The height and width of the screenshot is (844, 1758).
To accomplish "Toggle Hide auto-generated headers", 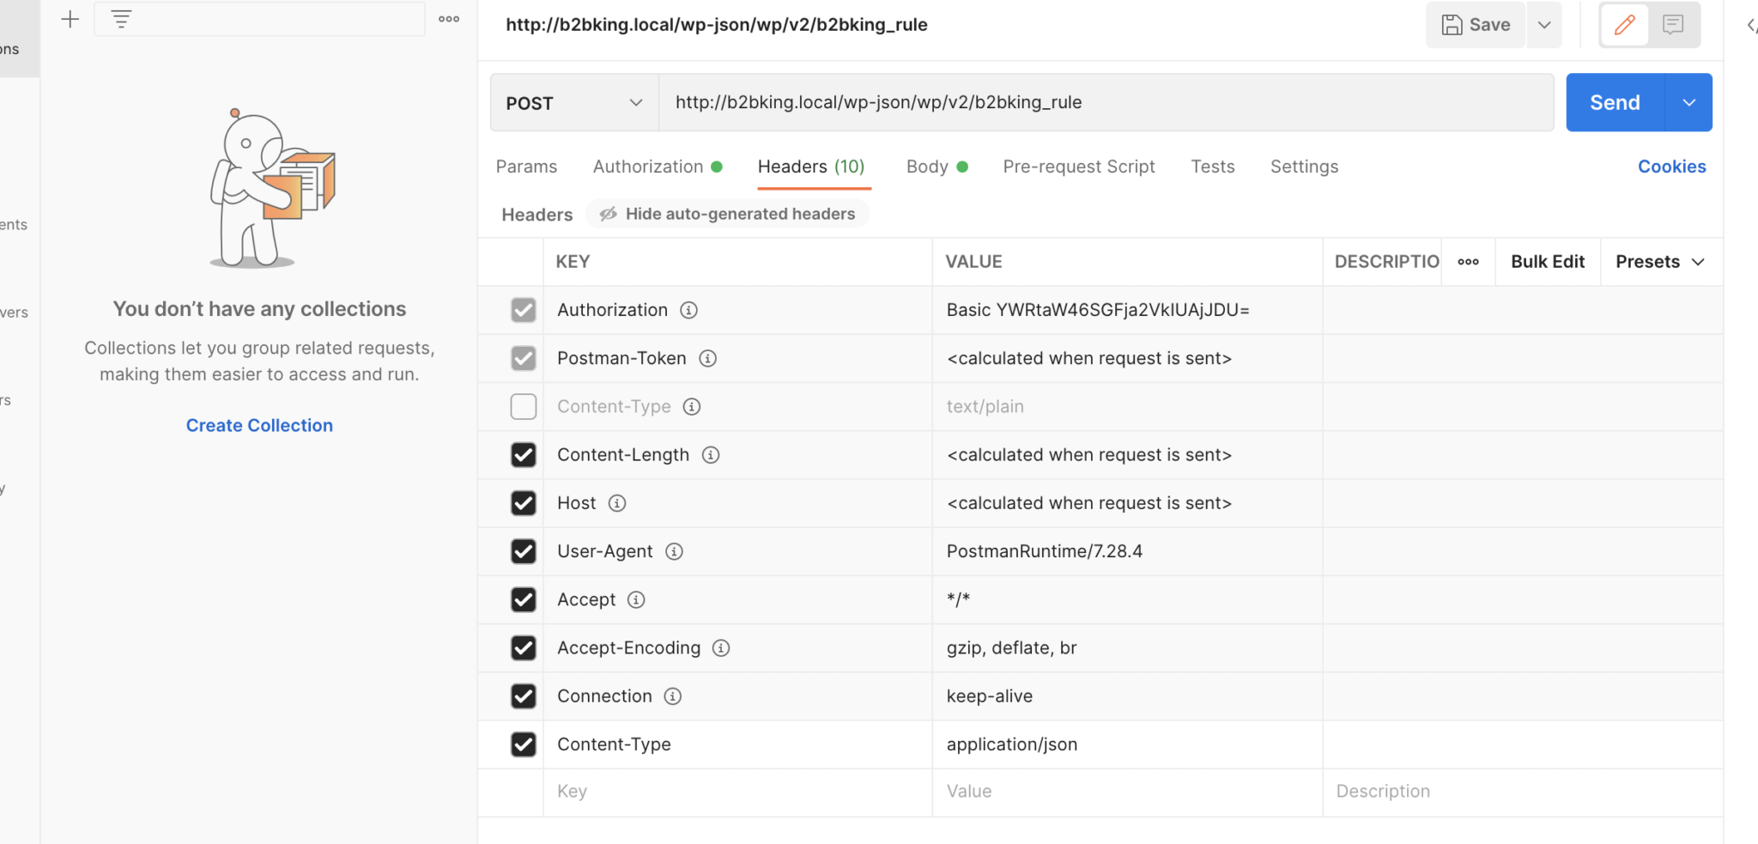I will click(x=727, y=214).
